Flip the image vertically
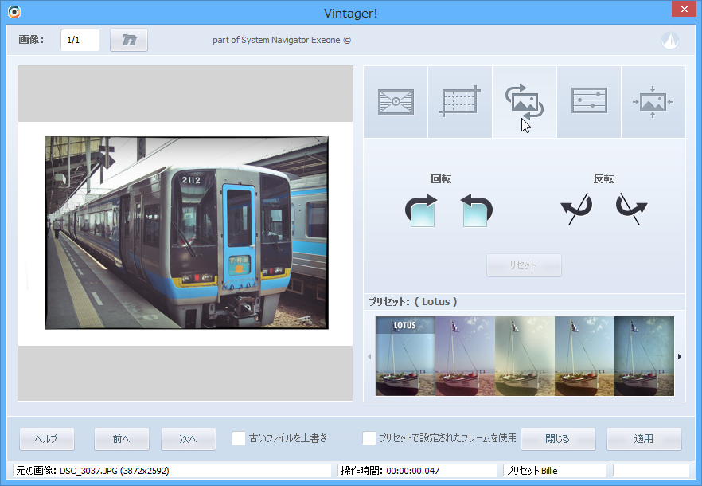Image resolution: width=702 pixels, height=486 pixels. click(630, 209)
